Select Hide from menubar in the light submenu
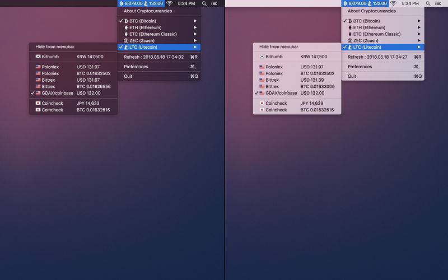The height and width of the screenshot is (280, 448). pos(297,46)
